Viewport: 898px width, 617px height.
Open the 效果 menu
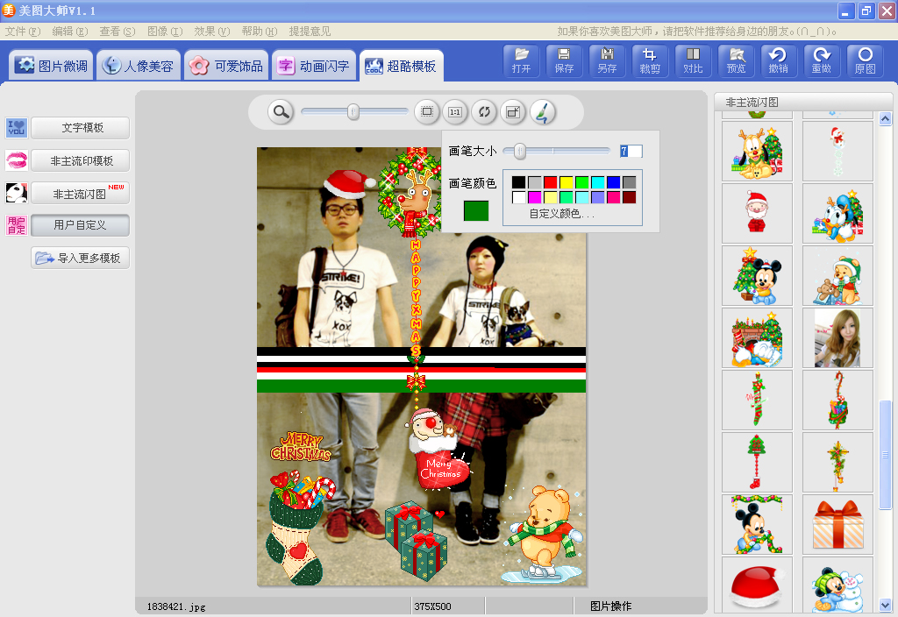coord(212,32)
